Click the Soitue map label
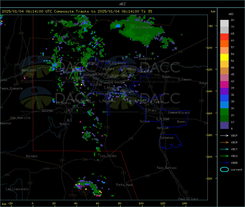245x207 pixels. tap(145, 121)
